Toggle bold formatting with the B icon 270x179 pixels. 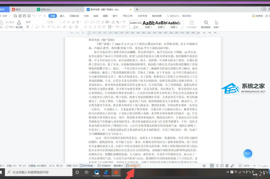coord(28,27)
